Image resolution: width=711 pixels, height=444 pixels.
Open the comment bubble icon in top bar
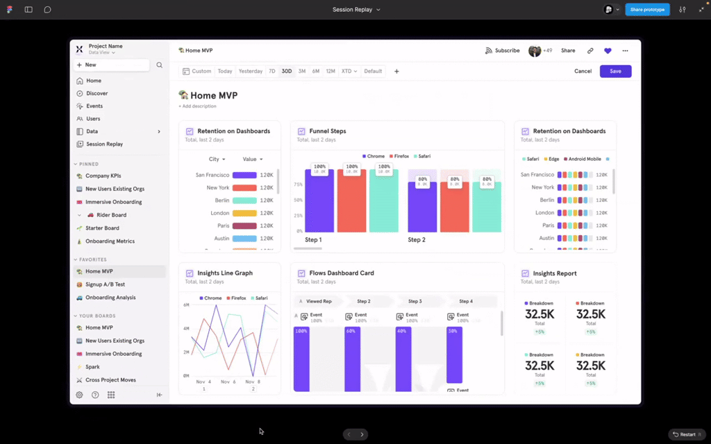click(47, 10)
